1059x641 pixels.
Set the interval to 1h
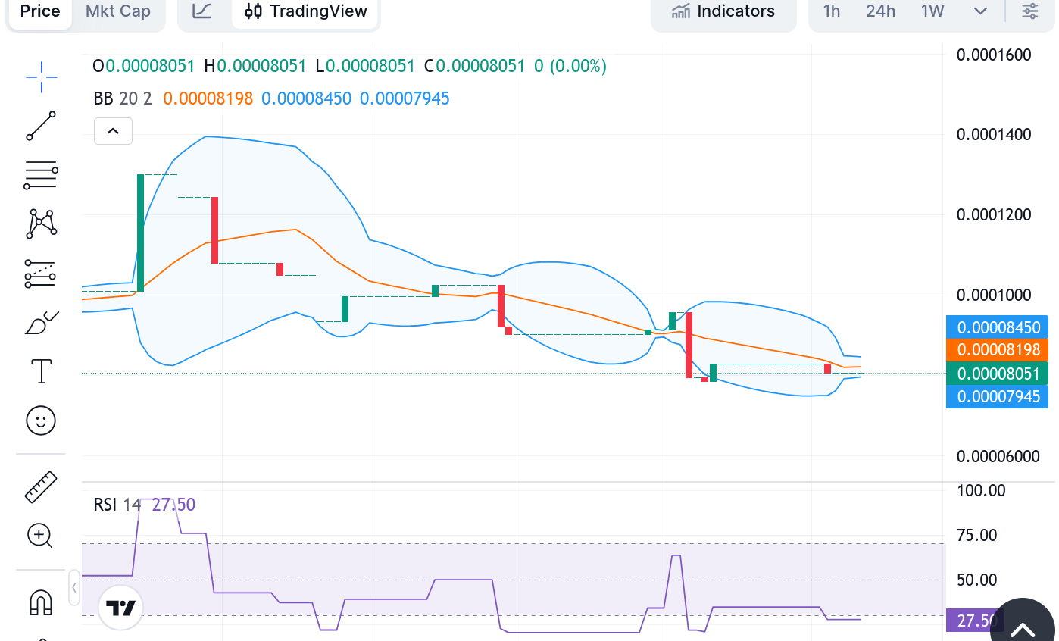[x=832, y=11]
